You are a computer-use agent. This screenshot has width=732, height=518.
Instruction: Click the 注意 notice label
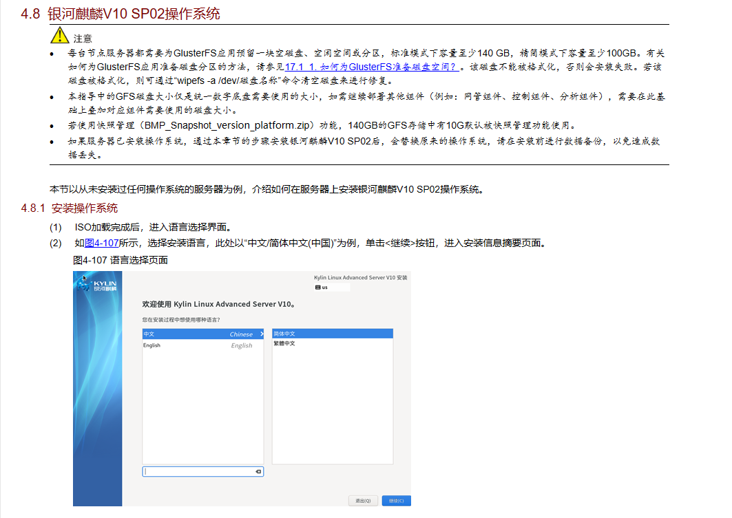pos(83,39)
